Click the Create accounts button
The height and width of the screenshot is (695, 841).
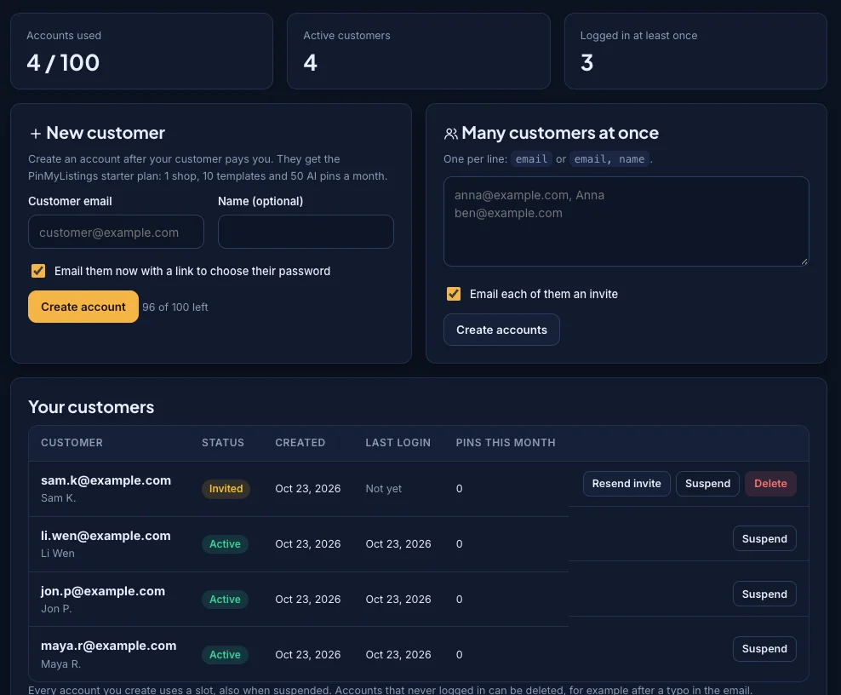pos(501,330)
